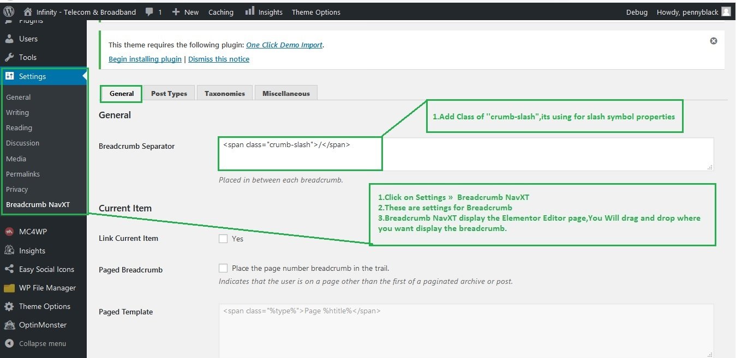
Task: Open the Taxonomies tab
Action: 225,94
